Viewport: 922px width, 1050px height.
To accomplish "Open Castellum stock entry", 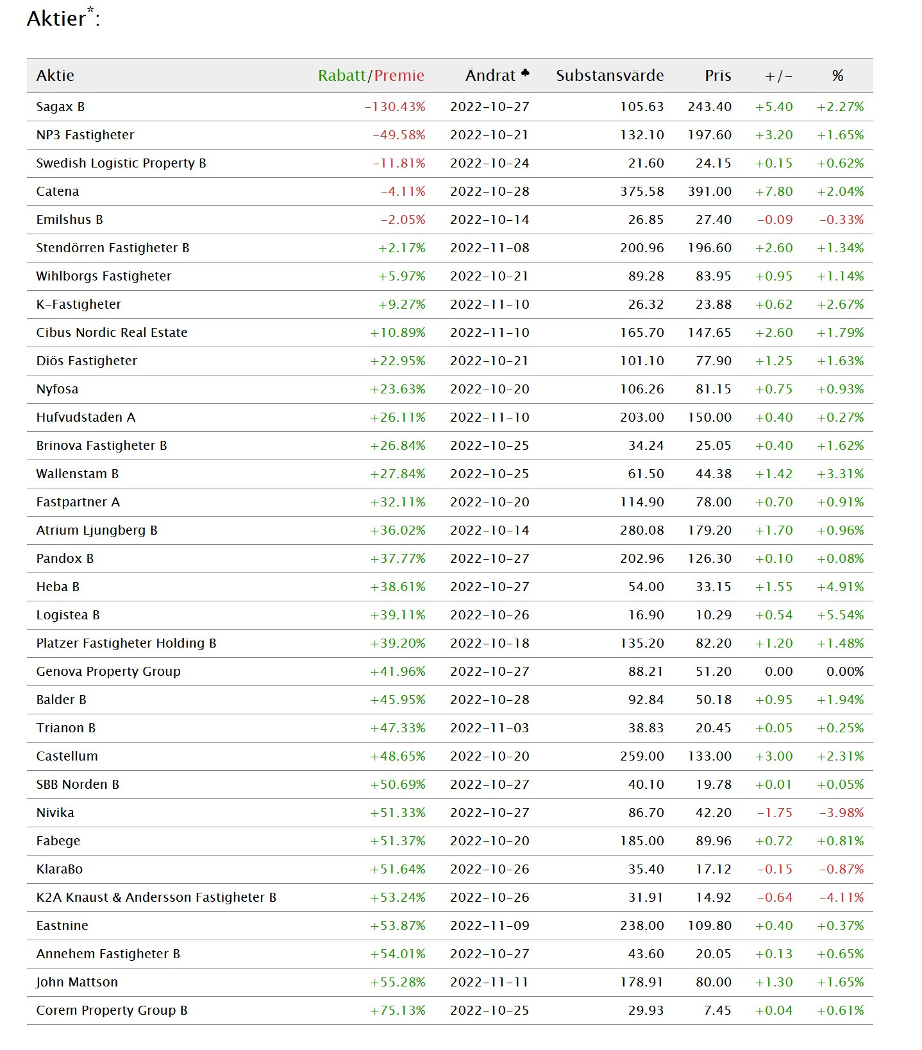I will (x=67, y=756).
